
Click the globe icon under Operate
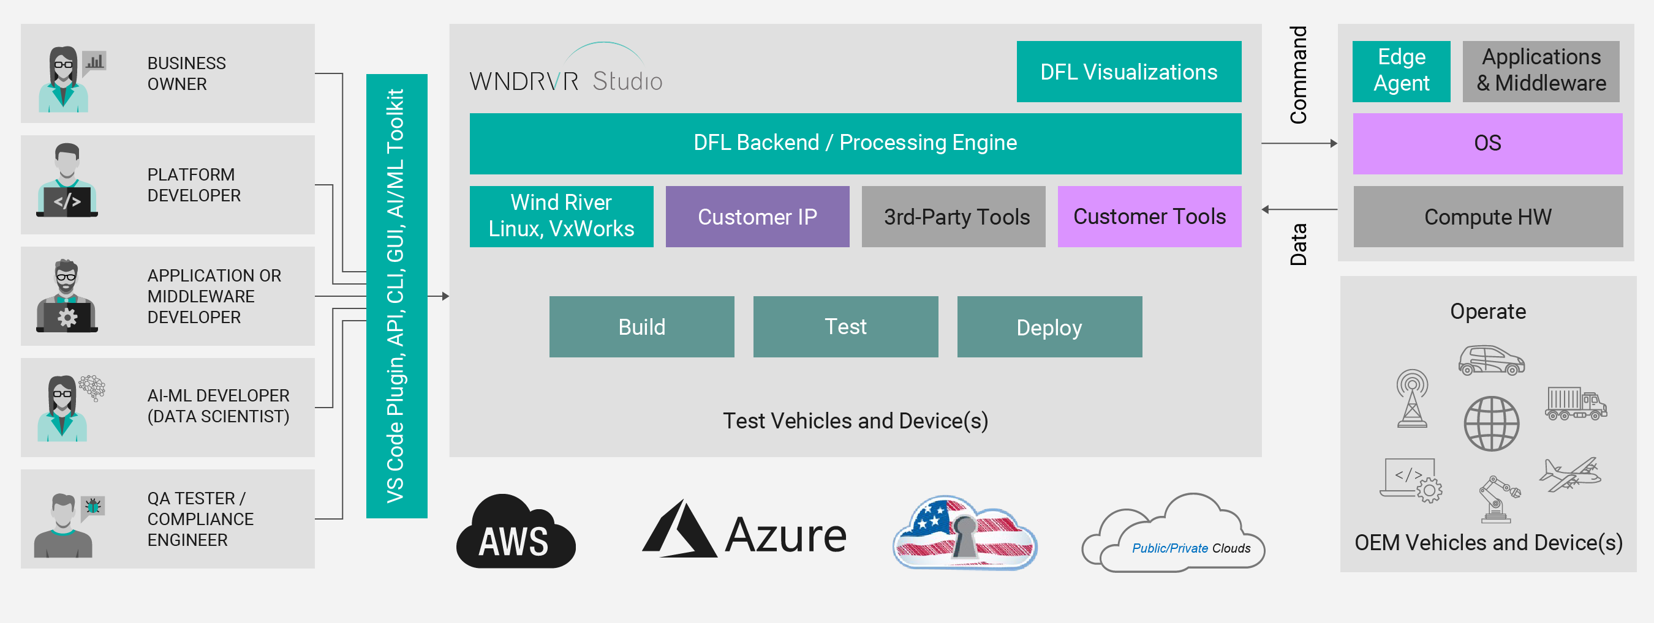click(1491, 423)
